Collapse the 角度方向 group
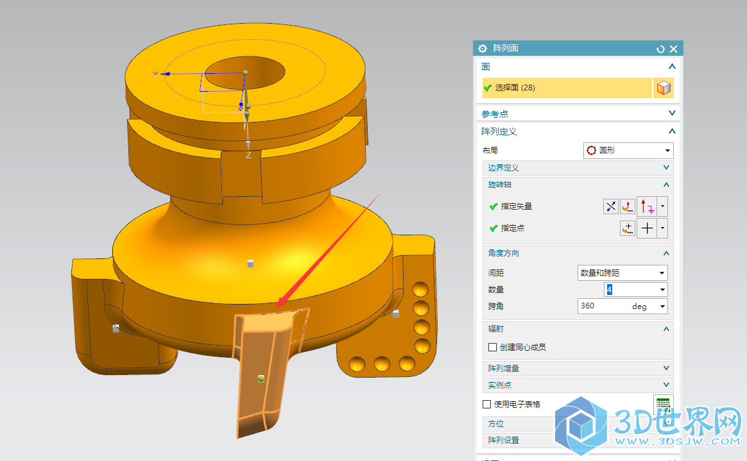This screenshot has height=461, width=747. (x=667, y=253)
